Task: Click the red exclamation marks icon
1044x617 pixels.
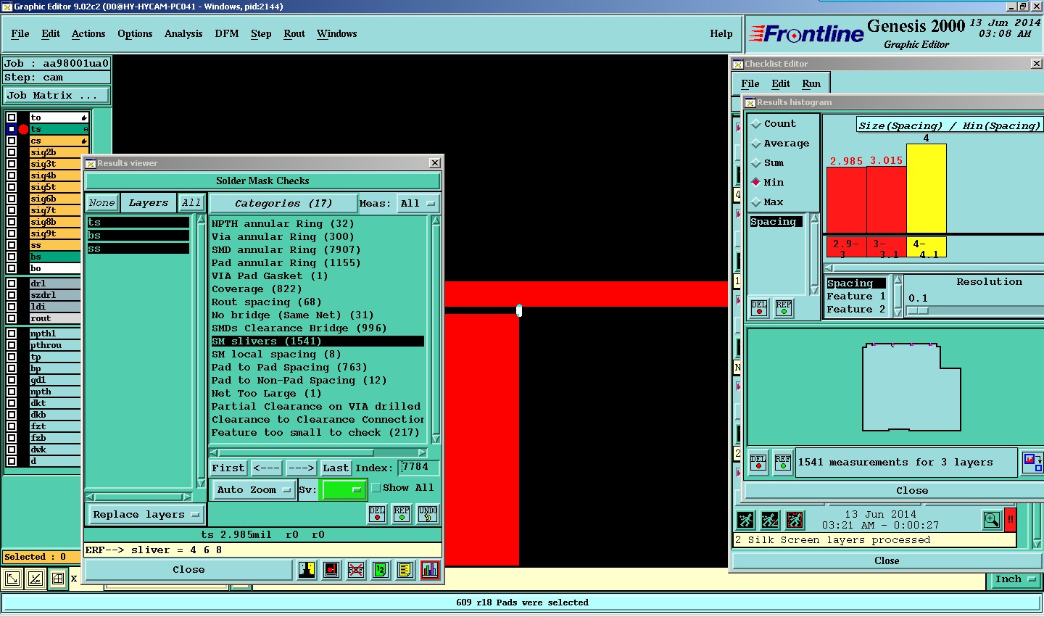Action: (1010, 520)
